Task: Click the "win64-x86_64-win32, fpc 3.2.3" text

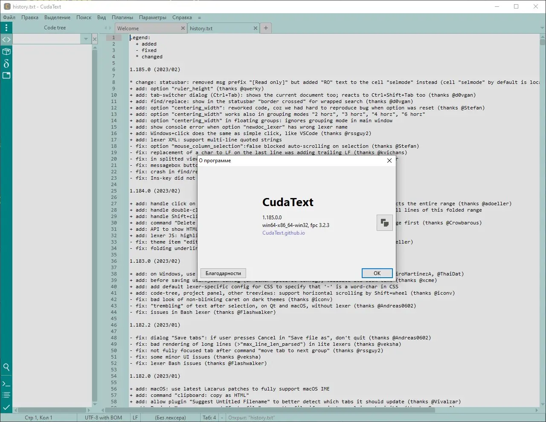Action: [296, 225]
